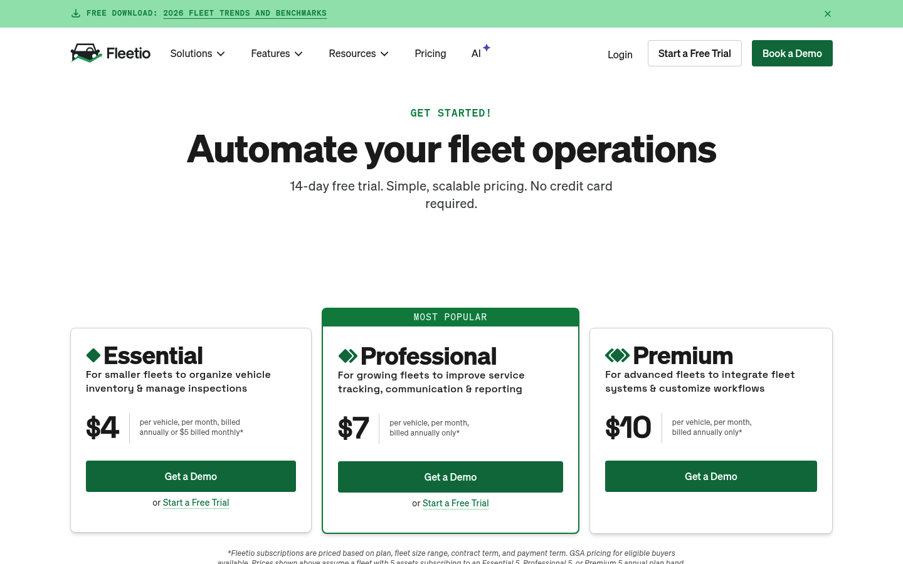Click Start a Free Trial under Essential

click(x=196, y=503)
